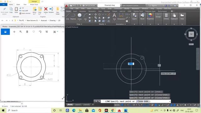Click Paste shortcut in File Explorer ribbon
Screen dimensions: 201x113
25,13
